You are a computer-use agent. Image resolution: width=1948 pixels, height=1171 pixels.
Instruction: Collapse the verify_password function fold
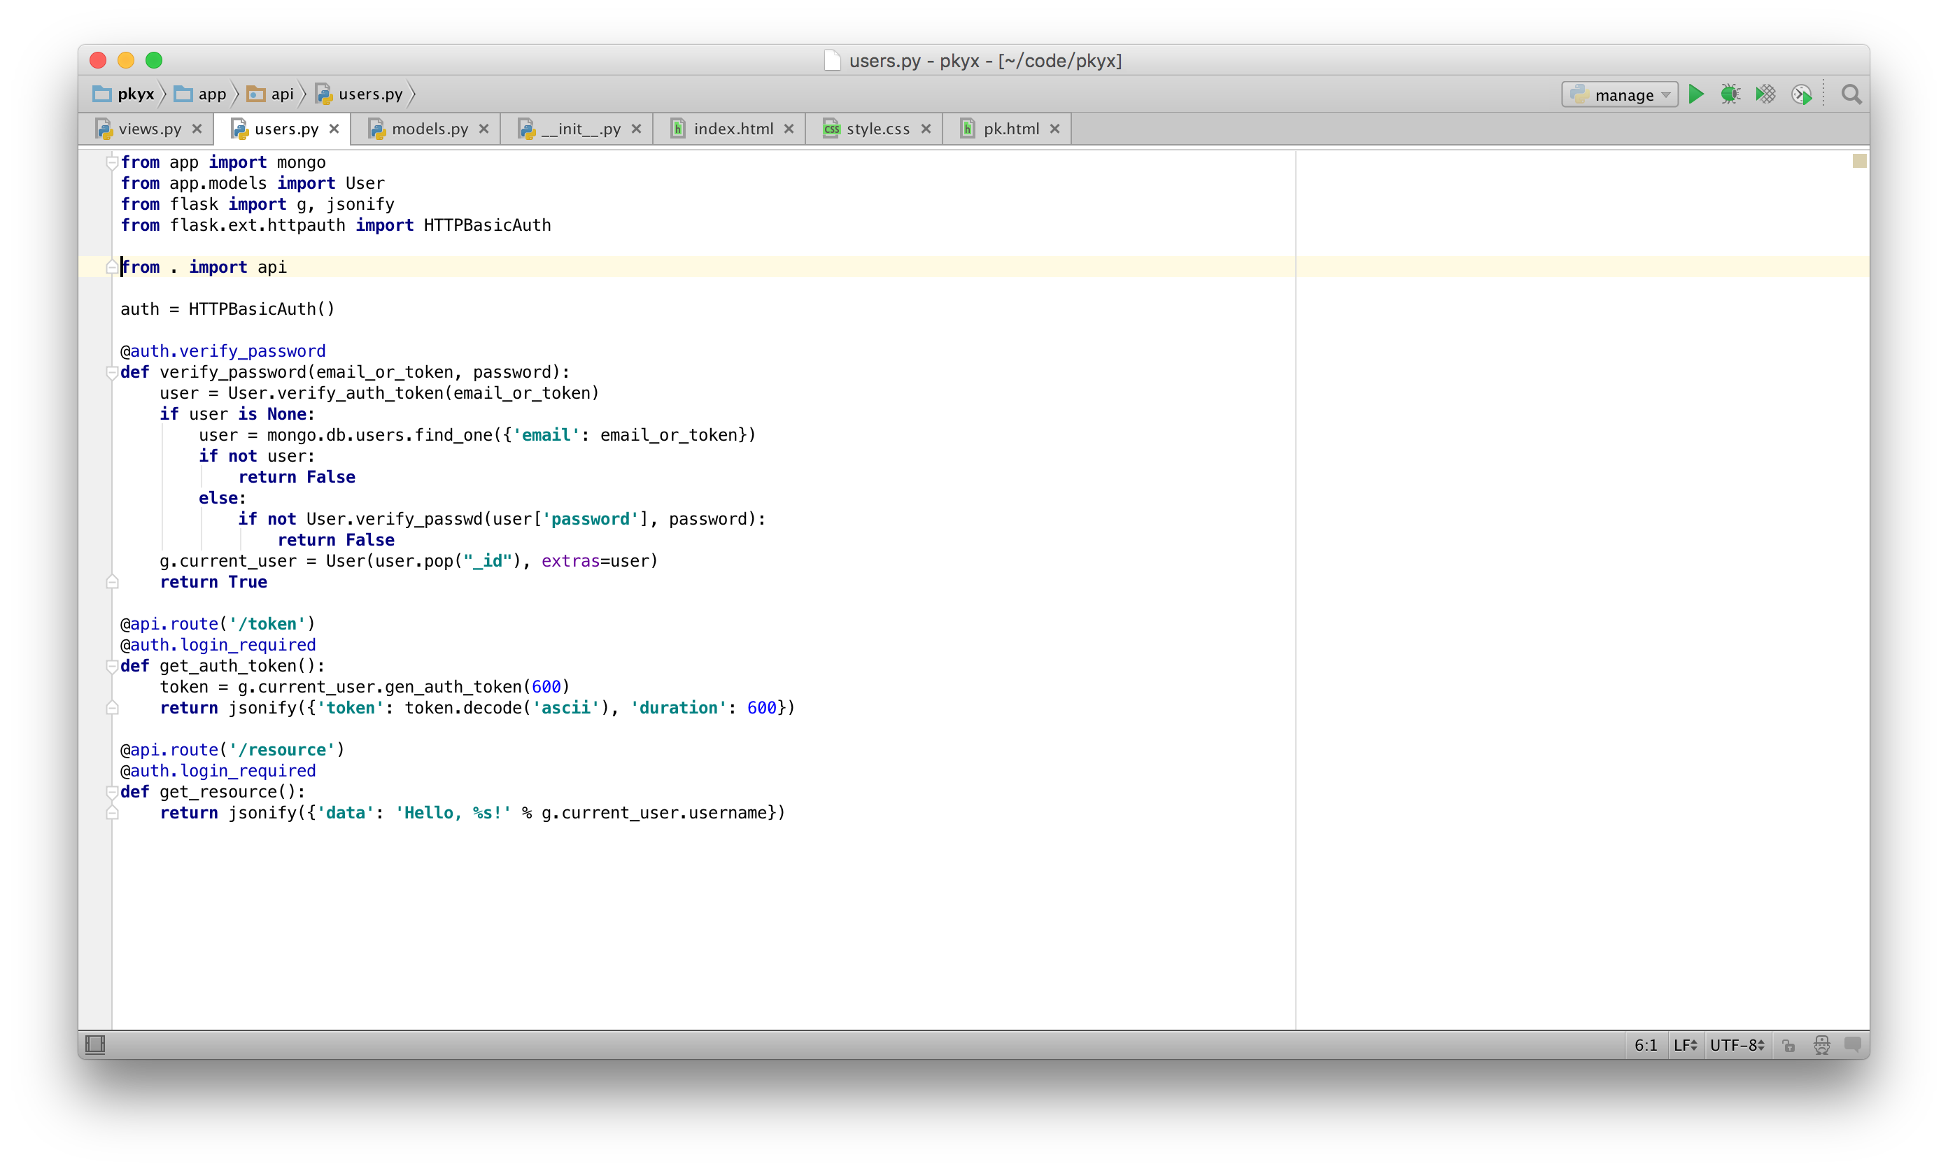[112, 372]
